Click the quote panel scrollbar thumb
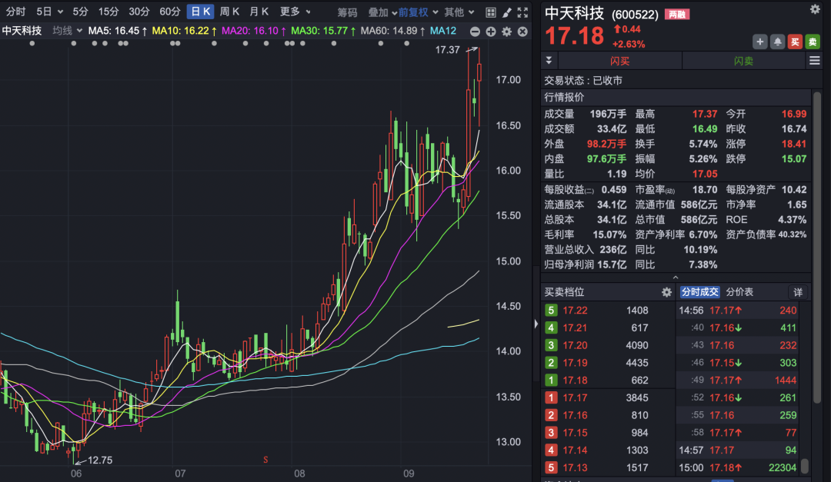Screen dimensions: 831x482 pyautogui.click(x=816, y=249)
